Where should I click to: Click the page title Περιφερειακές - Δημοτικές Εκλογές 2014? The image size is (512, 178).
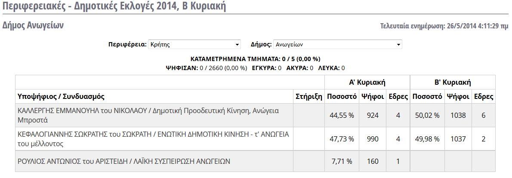(114, 6)
